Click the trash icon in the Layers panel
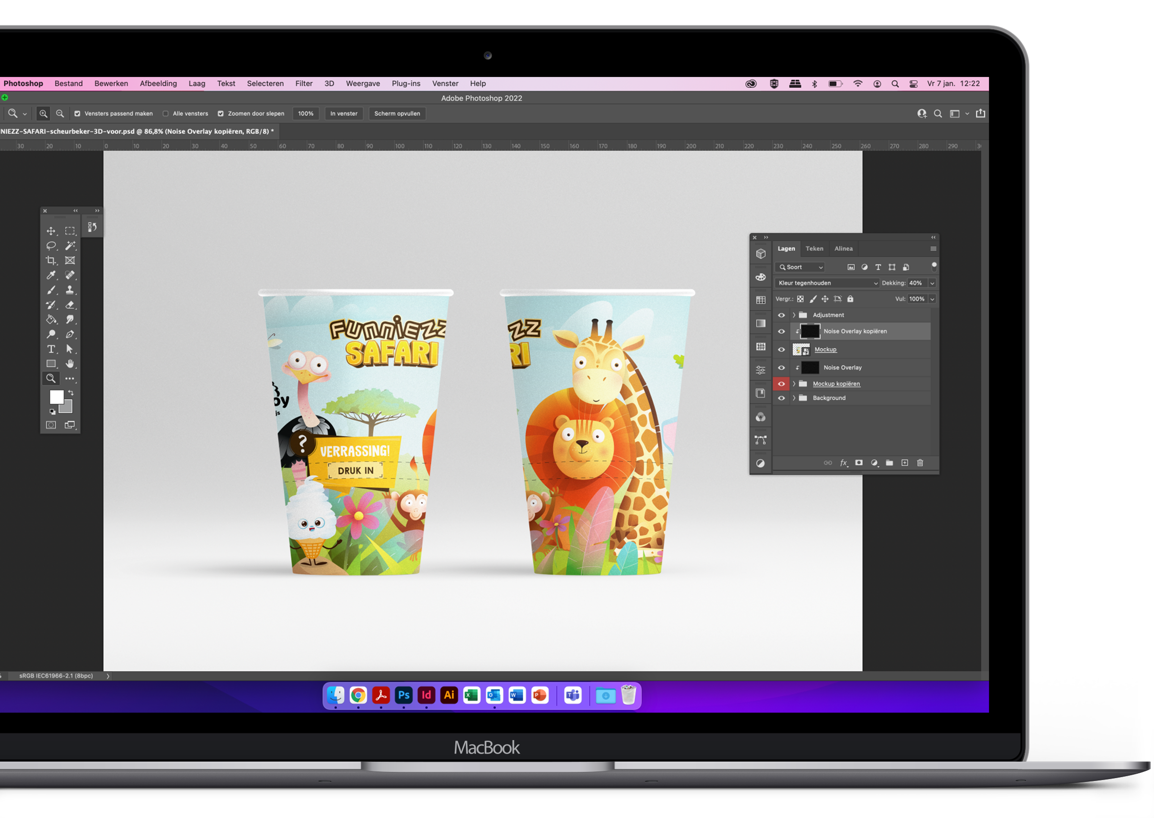Screen dimensions: 1154x818 [920, 463]
